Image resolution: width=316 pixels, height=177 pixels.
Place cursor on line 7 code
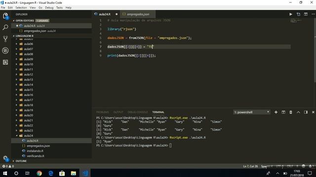(x=130, y=47)
